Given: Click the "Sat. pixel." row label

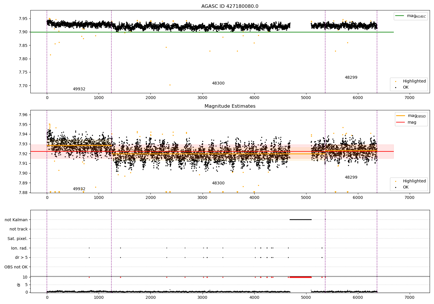Looking at the screenshot, I should click(x=18, y=239).
